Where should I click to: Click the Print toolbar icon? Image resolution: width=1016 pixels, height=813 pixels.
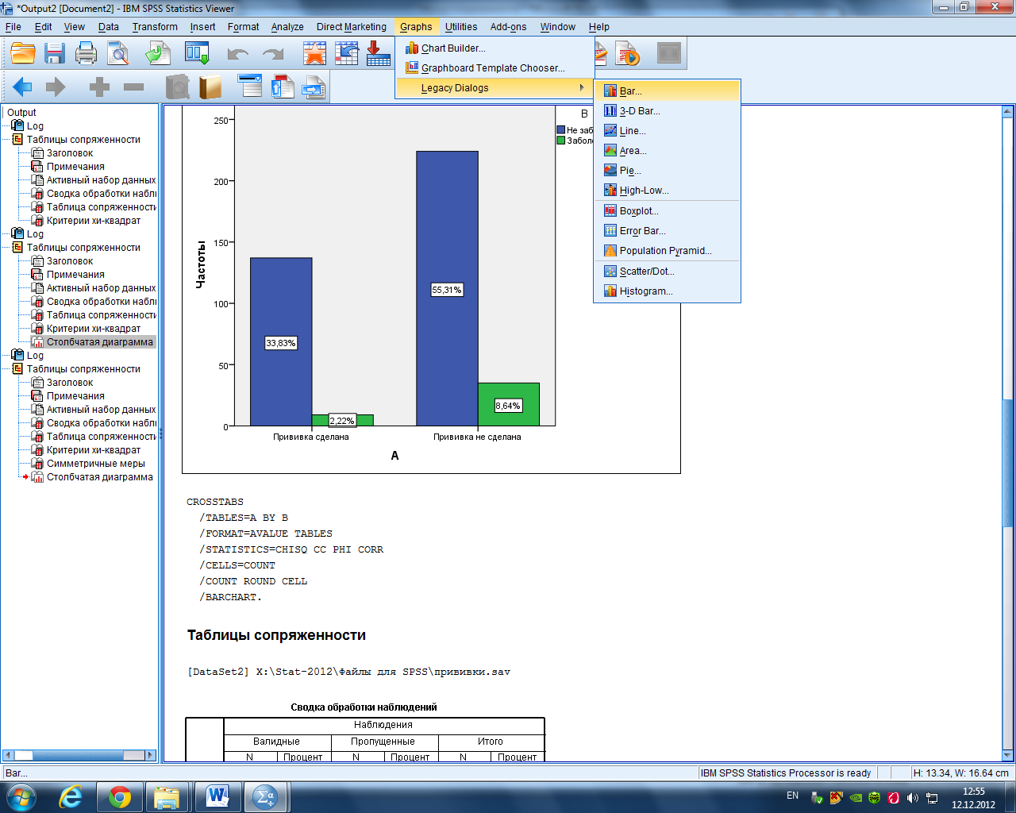coord(86,53)
